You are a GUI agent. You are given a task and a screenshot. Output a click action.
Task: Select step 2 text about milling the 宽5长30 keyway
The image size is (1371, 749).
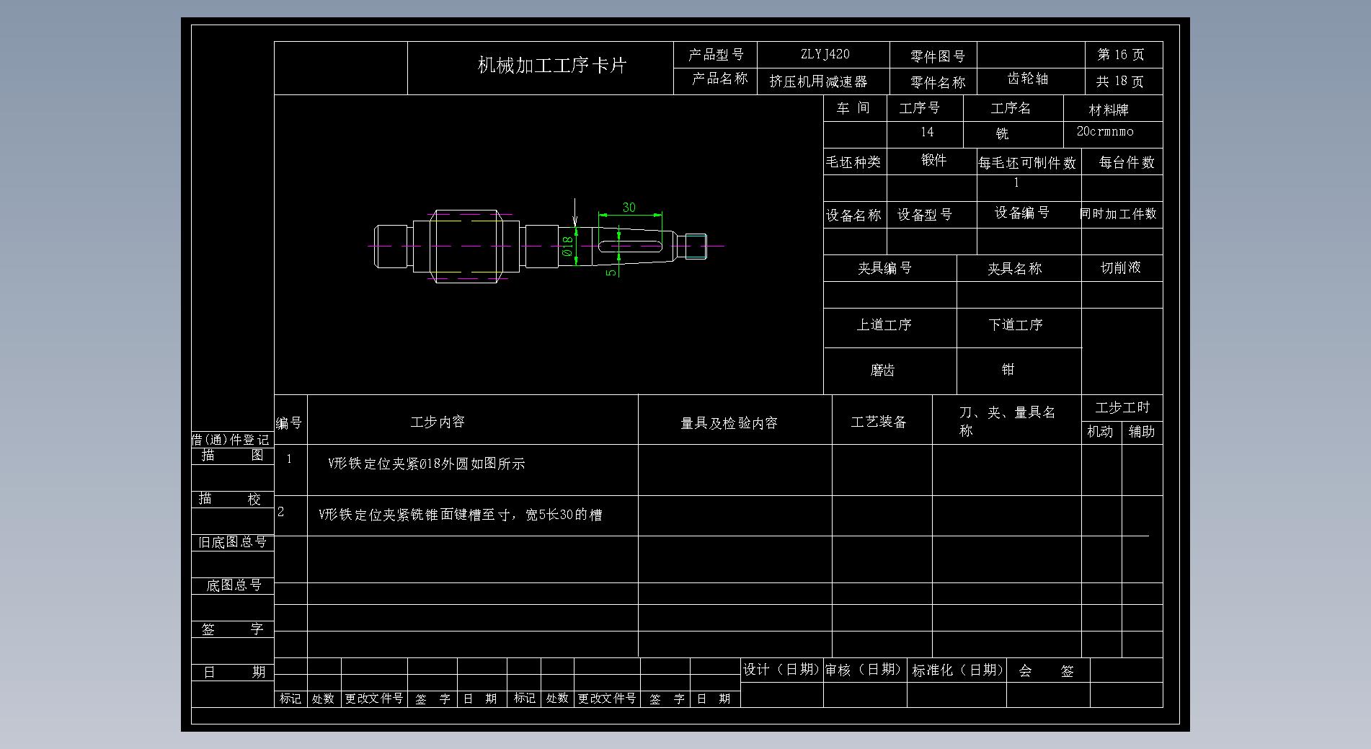pos(460,515)
